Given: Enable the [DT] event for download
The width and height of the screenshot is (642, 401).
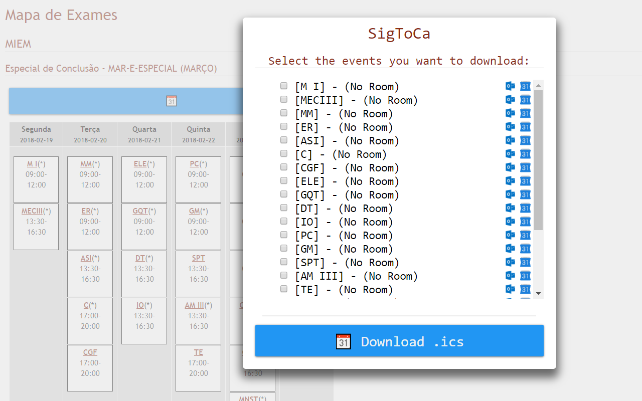Looking at the screenshot, I should (x=283, y=207).
